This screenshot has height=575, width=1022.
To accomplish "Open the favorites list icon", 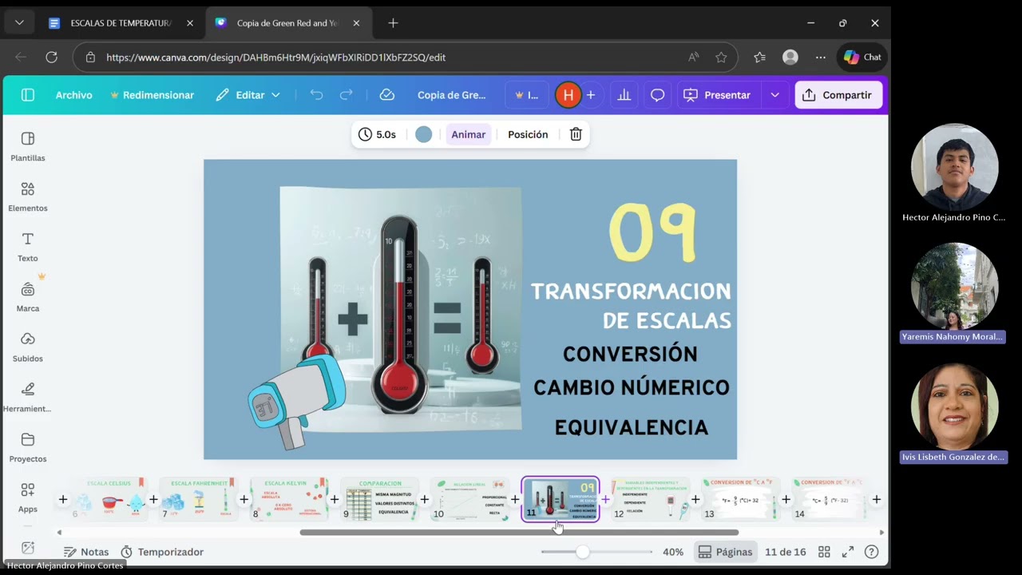I will tap(759, 57).
